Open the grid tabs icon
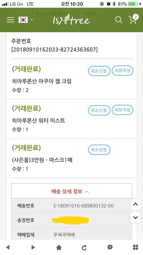The width and height of the screenshot is (143, 255). (x=136, y=247)
